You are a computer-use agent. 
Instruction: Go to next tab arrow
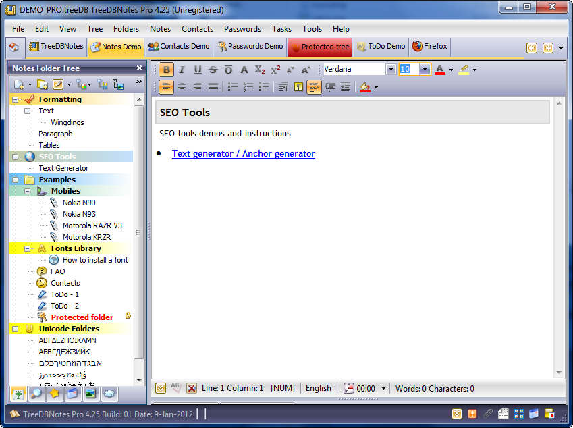pyautogui.click(x=548, y=47)
